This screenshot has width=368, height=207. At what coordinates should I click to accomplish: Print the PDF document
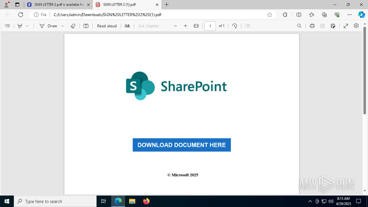pyautogui.click(x=312, y=26)
